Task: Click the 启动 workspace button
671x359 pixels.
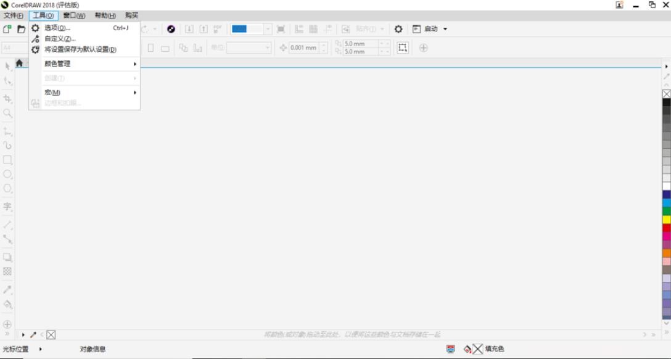Action: [426, 29]
